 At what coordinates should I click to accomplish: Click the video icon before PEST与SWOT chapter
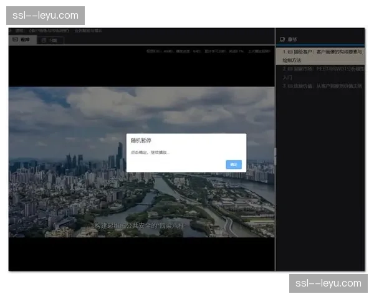click(290, 69)
